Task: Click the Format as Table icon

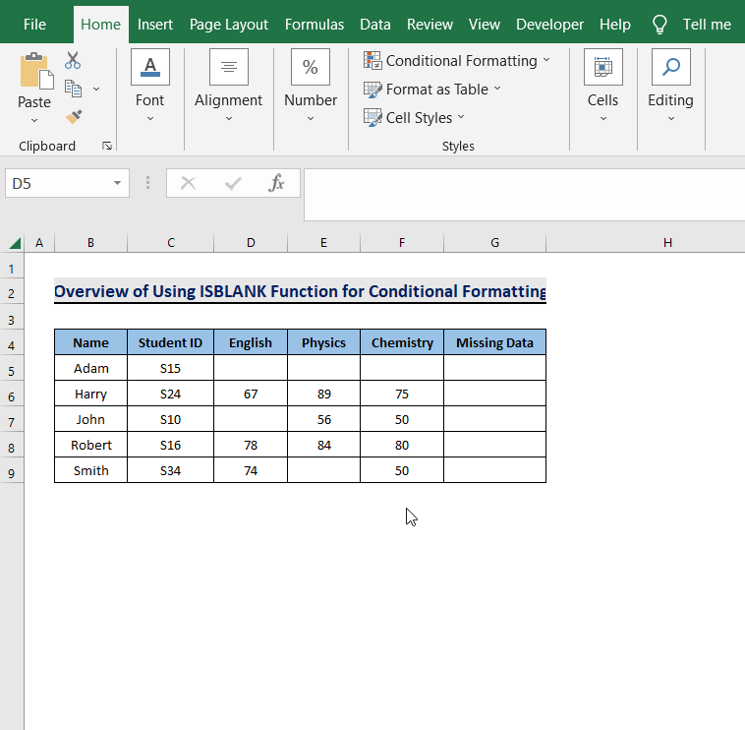Action: pyautogui.click(x=372, y=90)
